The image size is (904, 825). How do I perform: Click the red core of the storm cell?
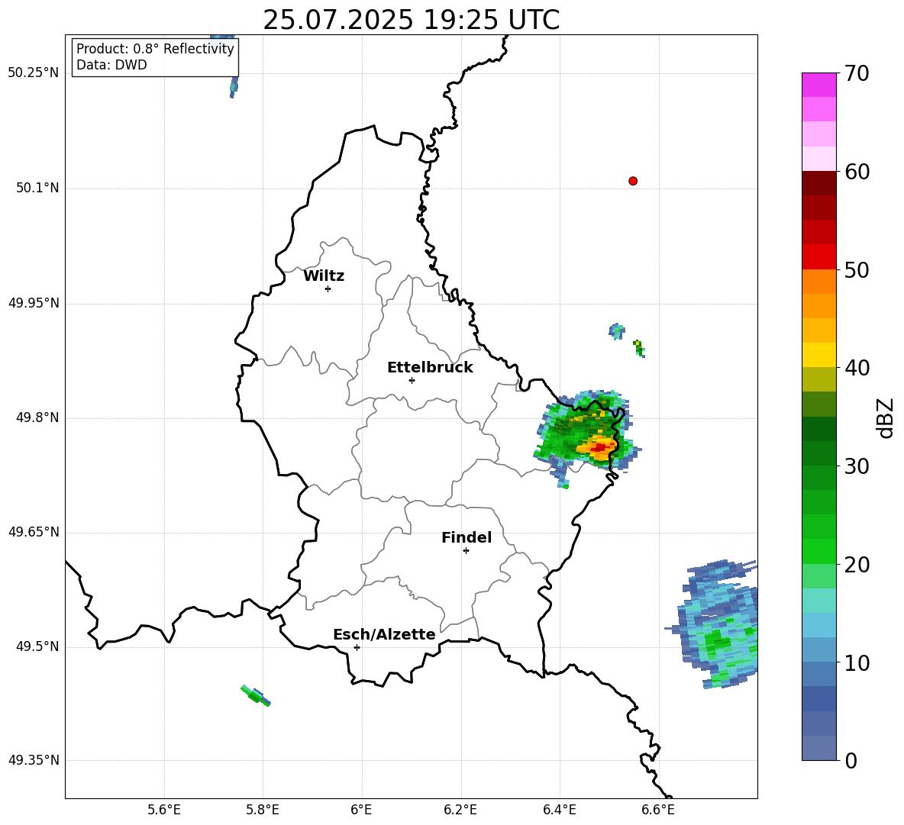pos(600,447)
